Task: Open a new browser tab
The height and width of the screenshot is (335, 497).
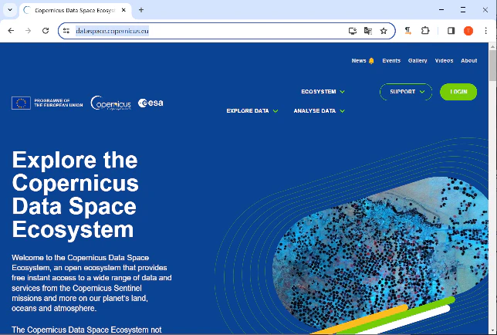Action: [141, 10]
